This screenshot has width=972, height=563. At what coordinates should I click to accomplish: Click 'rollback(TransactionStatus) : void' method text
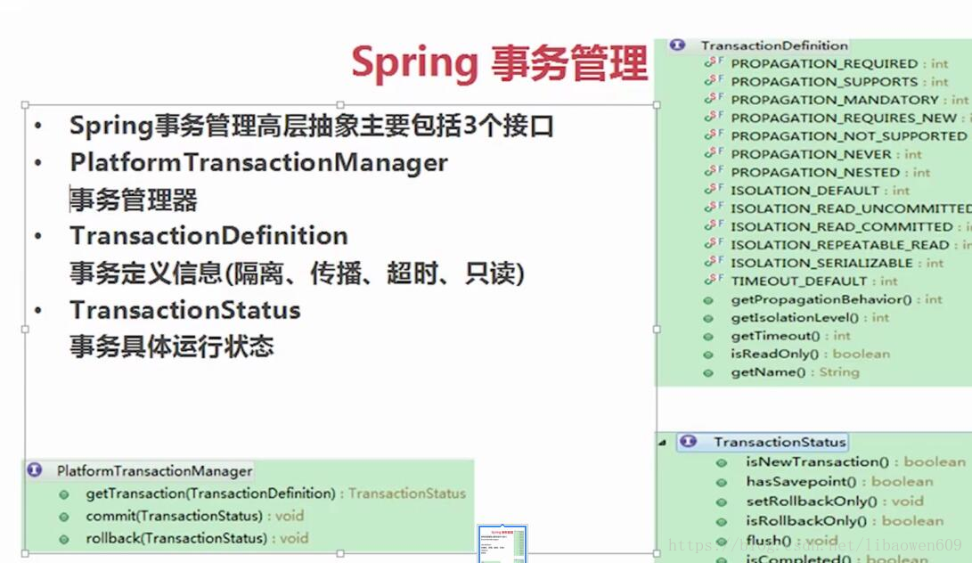pyautogui.click(x=197, y=538)
